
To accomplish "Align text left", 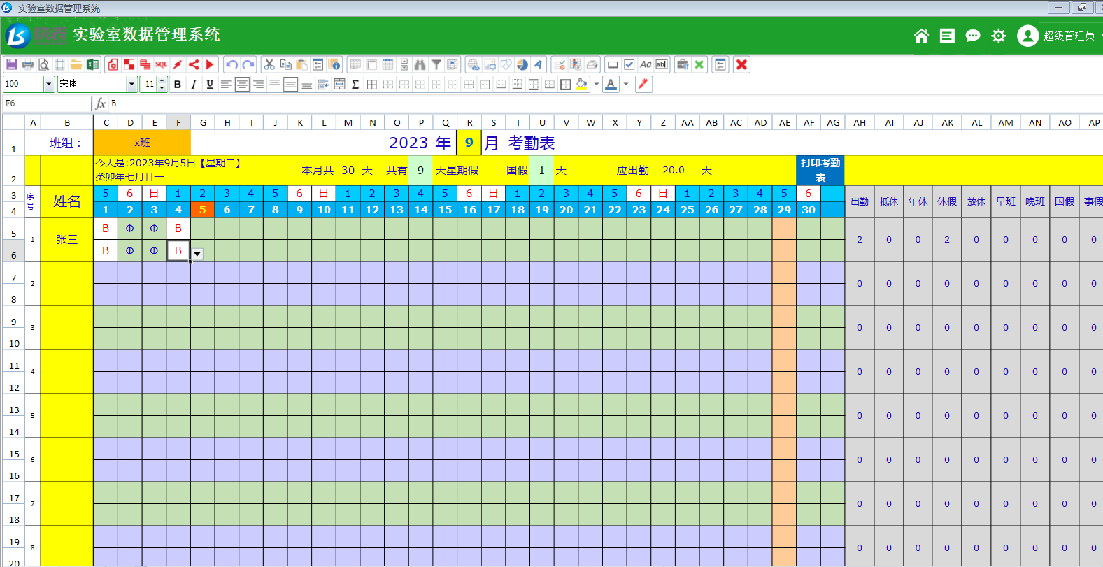I will 226,85.
